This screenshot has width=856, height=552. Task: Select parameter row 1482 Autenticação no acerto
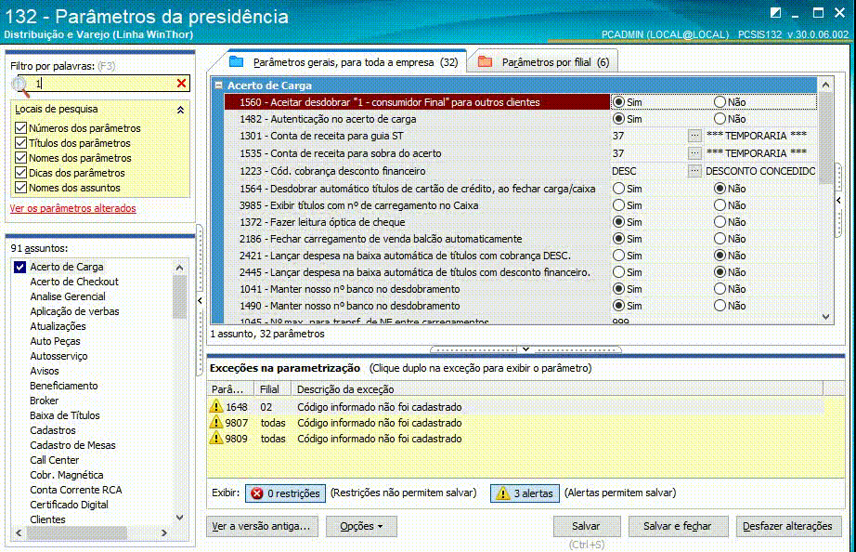[x=417, y=119]
